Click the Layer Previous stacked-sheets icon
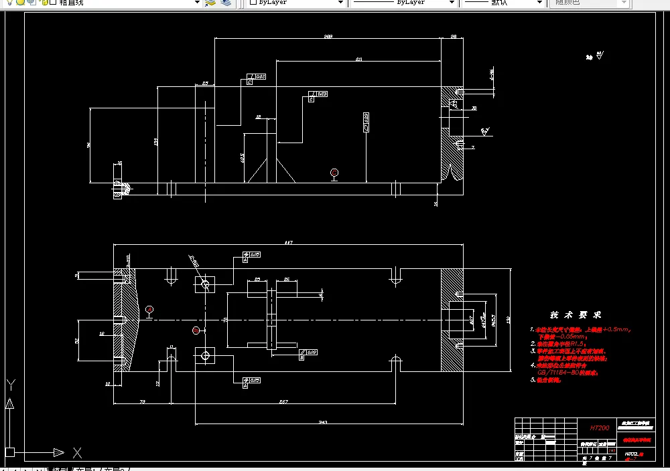 coord(226,3)
